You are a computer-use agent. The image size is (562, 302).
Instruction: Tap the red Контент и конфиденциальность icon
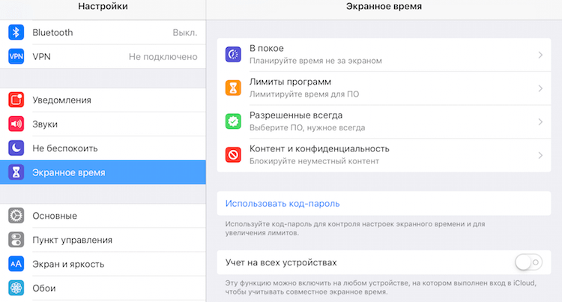coord(233,155)
